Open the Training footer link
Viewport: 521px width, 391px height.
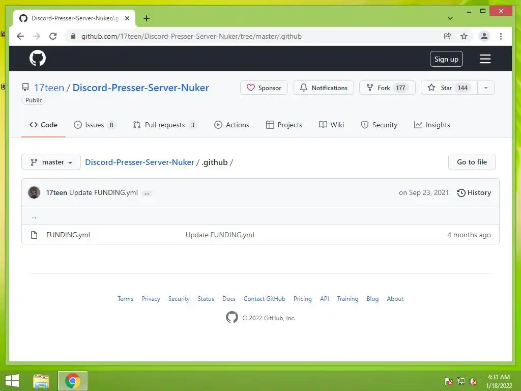(348, 298)
